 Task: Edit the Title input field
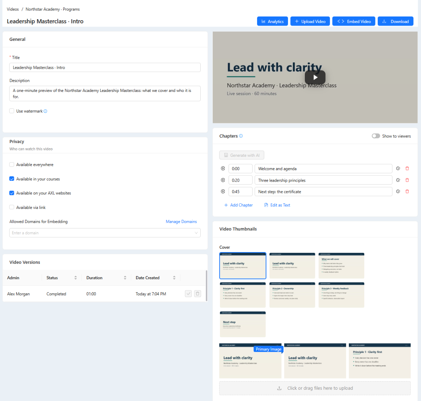tap(105, 68)
